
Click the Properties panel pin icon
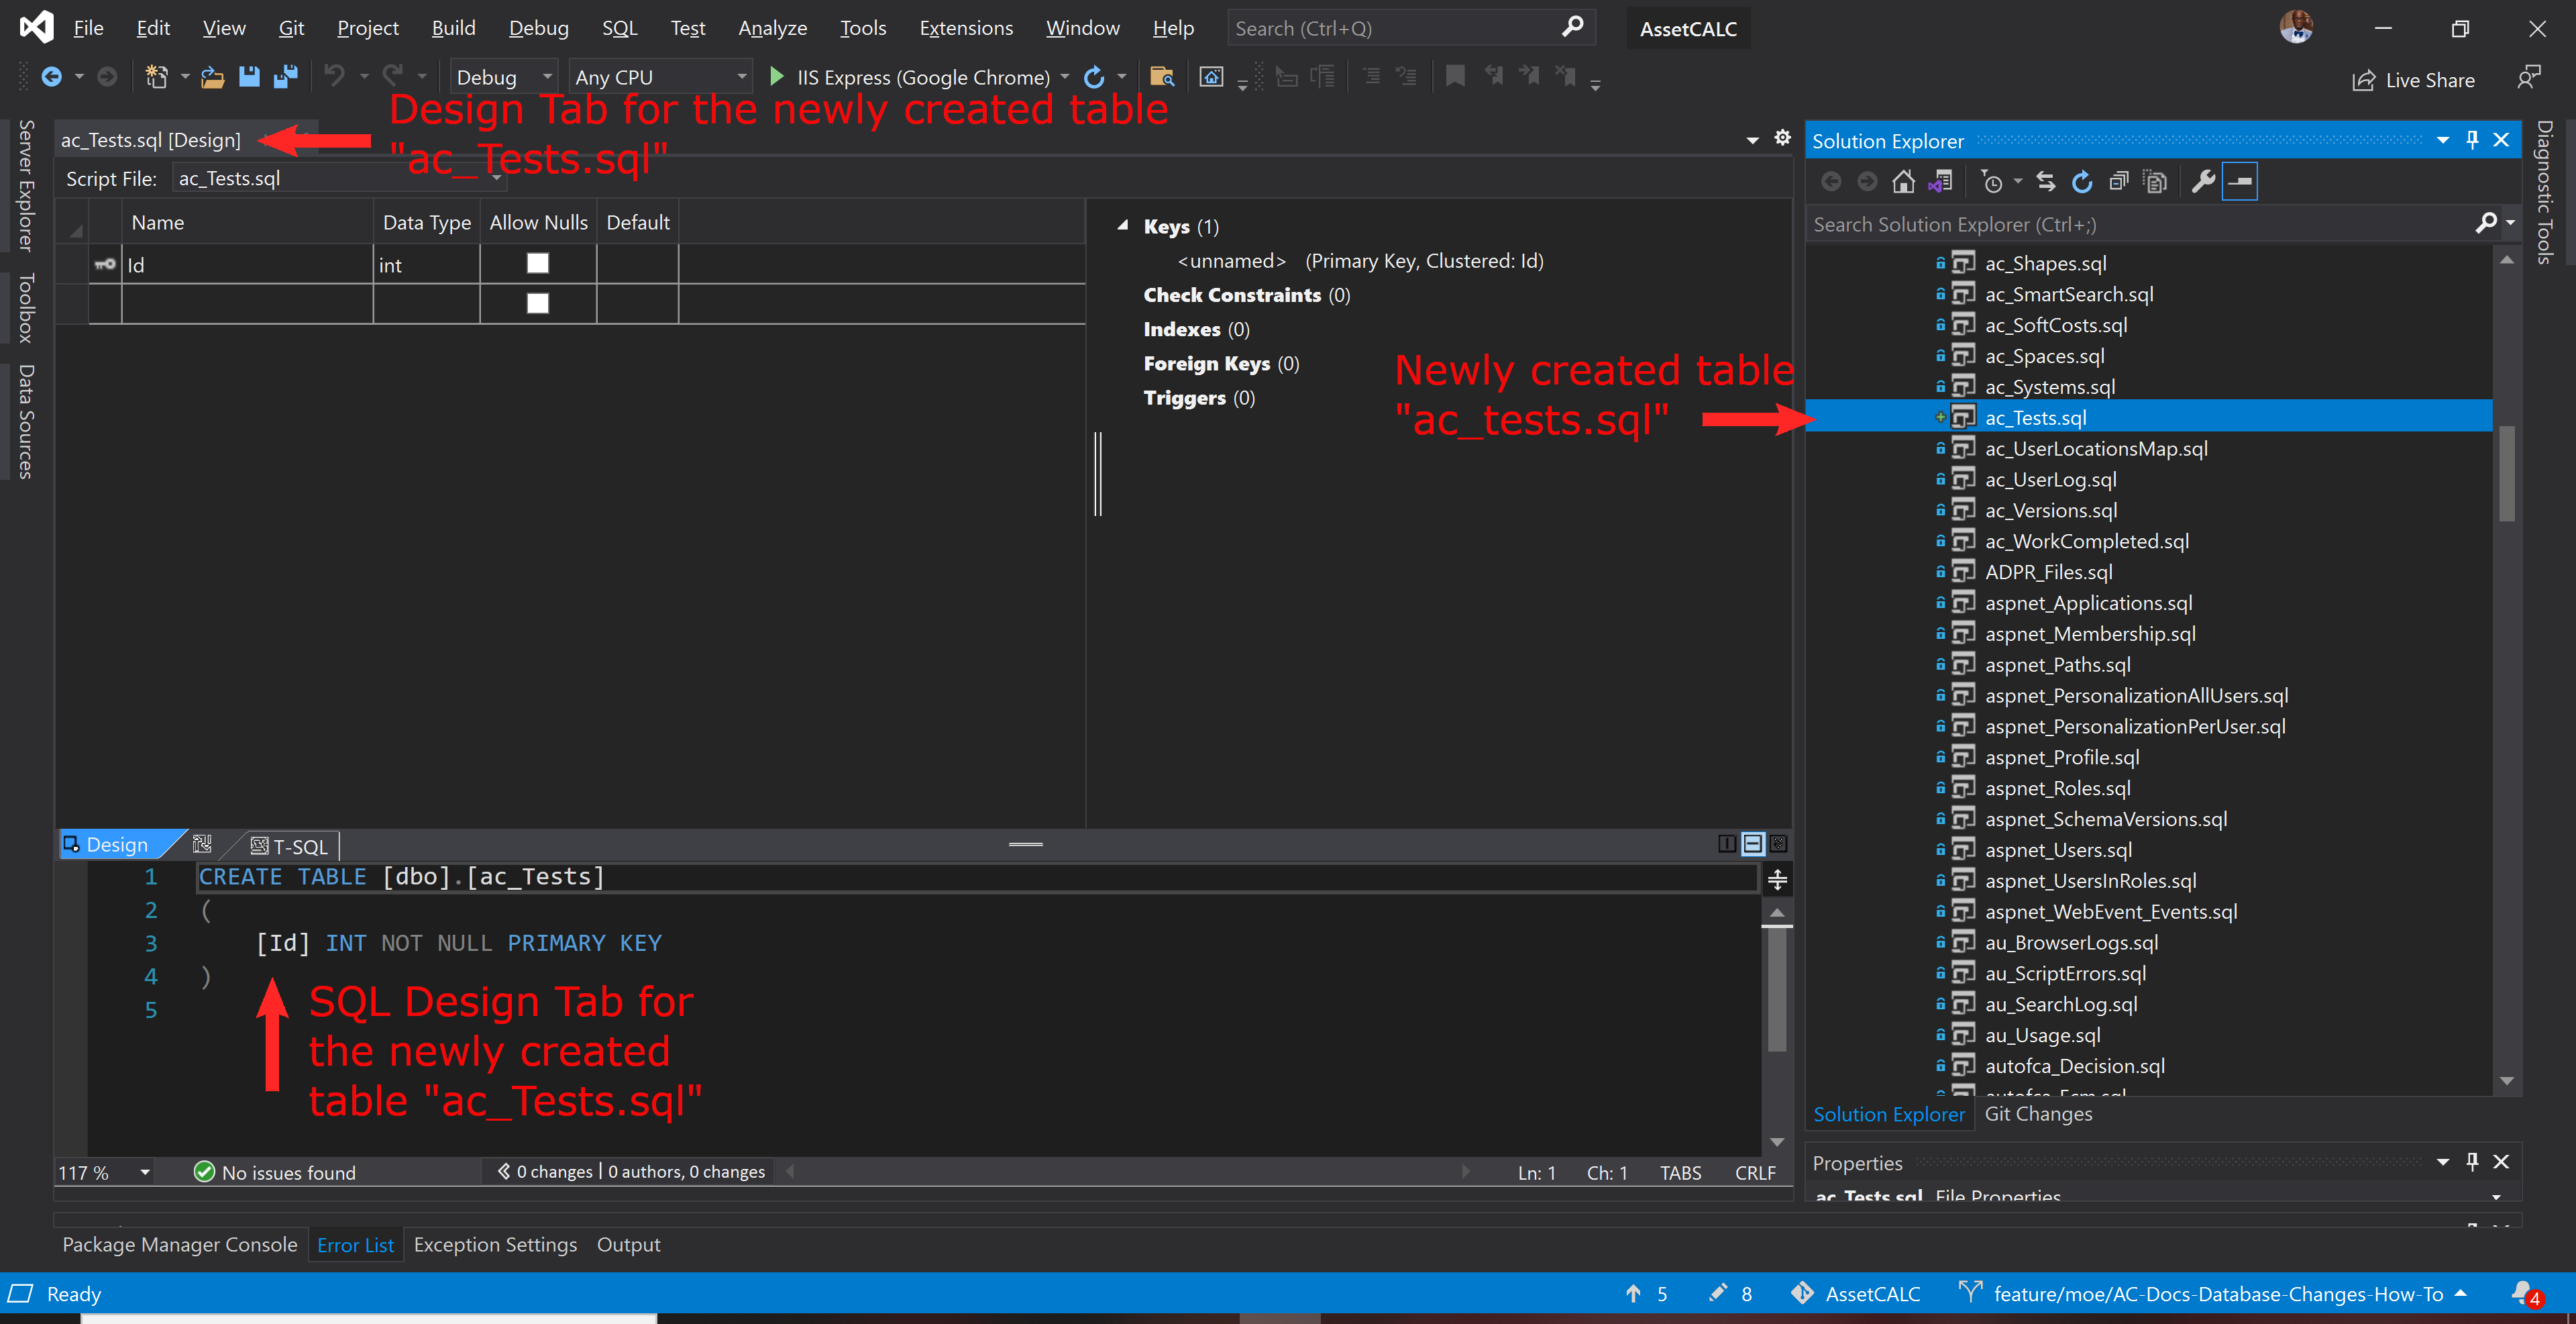point(2472,1161)
